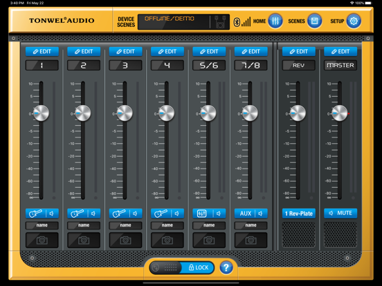
Task: Open the Device Scenes display
Action: pos(183,22)
